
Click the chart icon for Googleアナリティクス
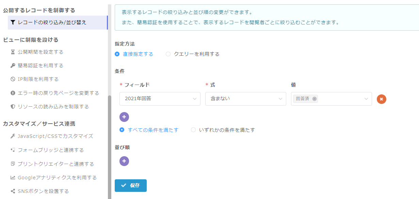[x=13, y=178]
